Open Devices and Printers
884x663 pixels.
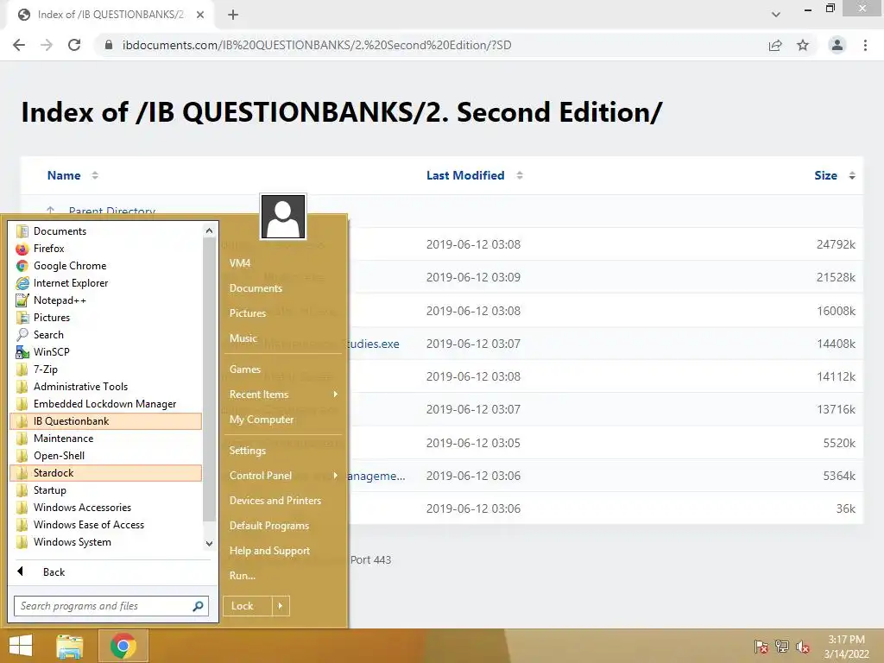coord(283,501)
